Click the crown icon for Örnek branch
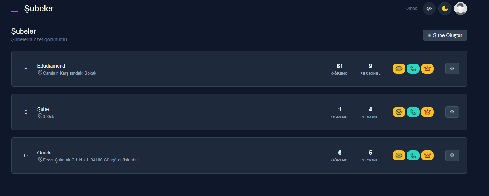This screenshot has width=489, height=196. coord(427,155)
